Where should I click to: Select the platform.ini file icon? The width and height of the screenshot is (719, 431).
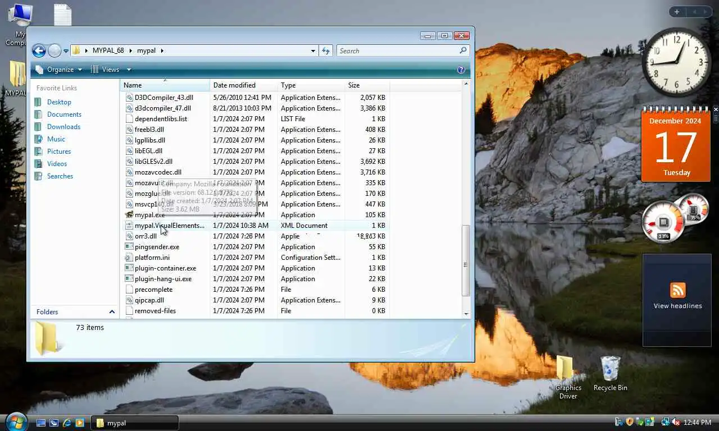point(129,258)
